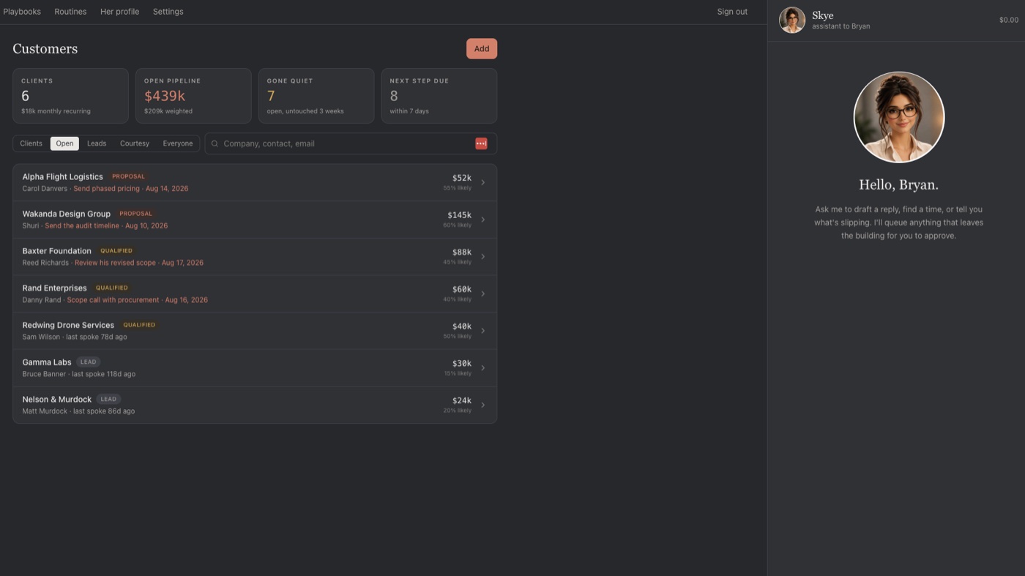Image resolution: width=1025 pixels, height=576 pixels.
Task: Switch to the Everyone filter tab
Action: click(x=178, y=143)
